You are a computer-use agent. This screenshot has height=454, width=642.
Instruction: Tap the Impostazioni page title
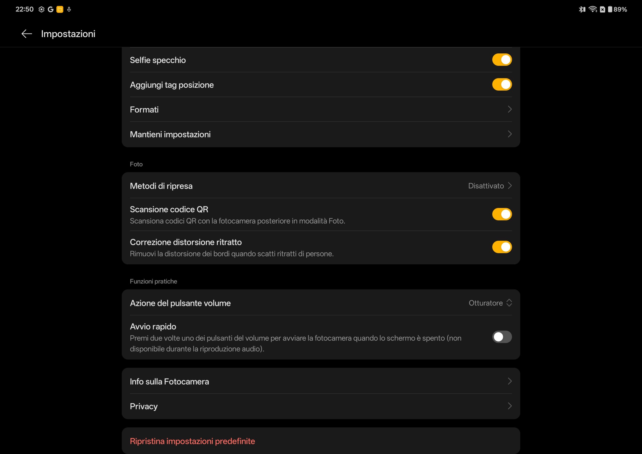(x=68, y=34)
